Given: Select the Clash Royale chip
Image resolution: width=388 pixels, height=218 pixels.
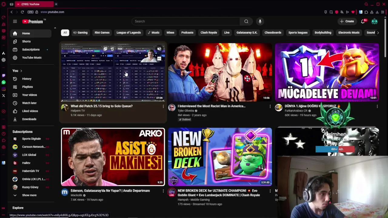Looking at the screenshot, I should (209, 33).
